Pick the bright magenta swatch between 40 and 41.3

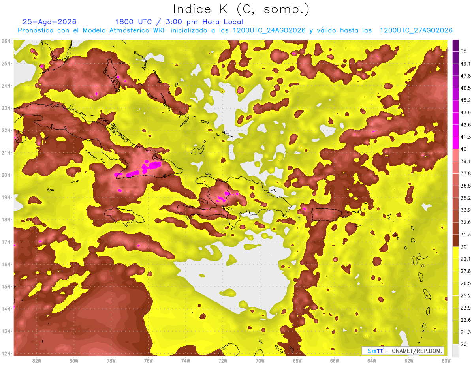tap(455, 143)
